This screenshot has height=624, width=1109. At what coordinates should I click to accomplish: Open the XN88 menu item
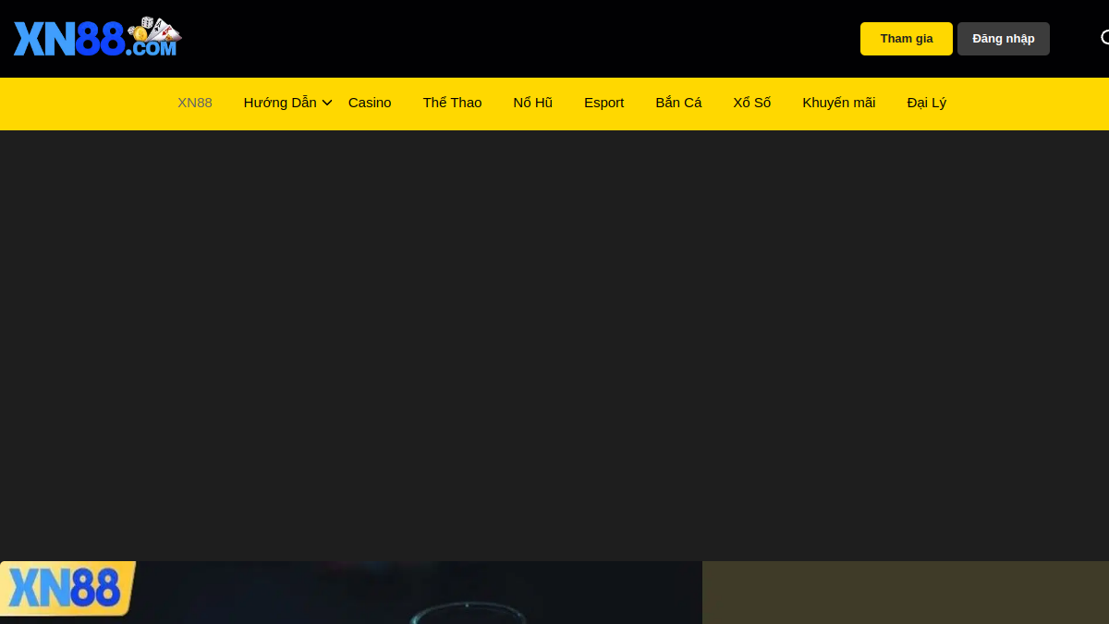click(x=195, y=103)
